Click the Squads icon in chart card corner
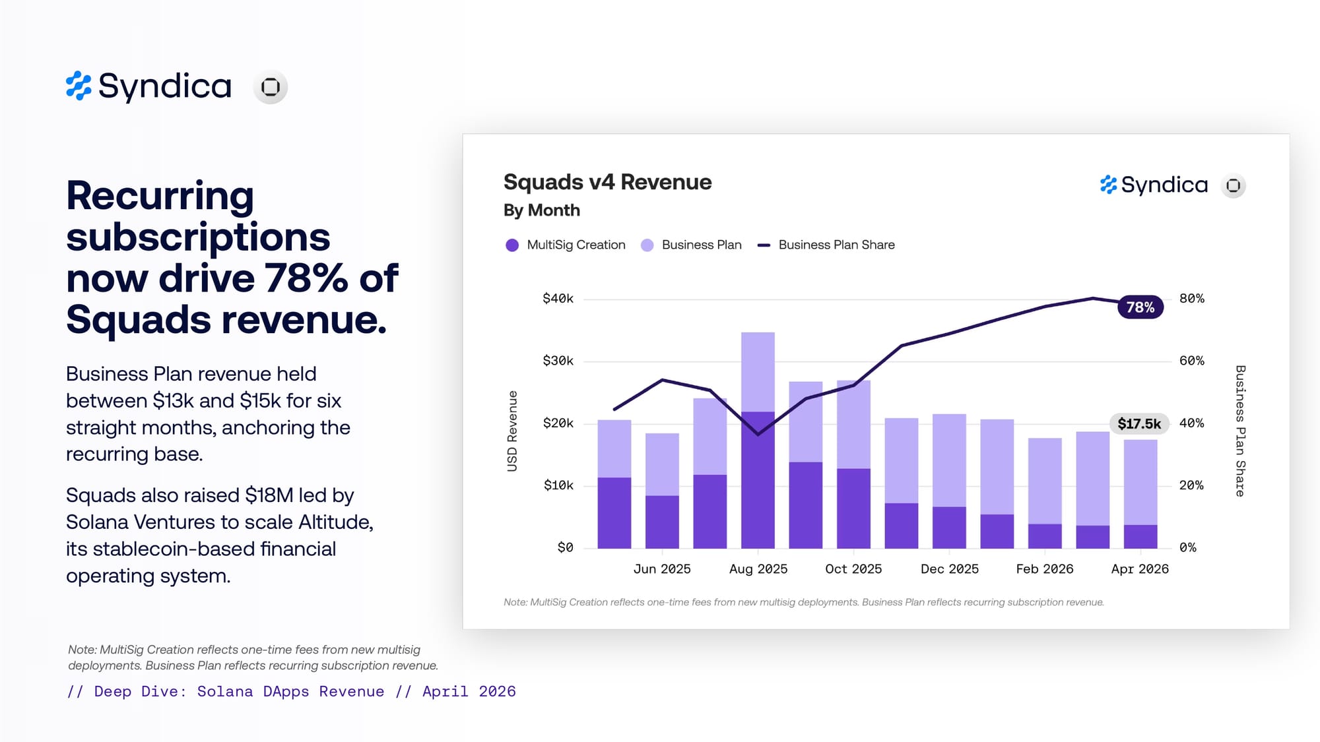Screen dimensions: 1320x742 tap(1233, 186)
